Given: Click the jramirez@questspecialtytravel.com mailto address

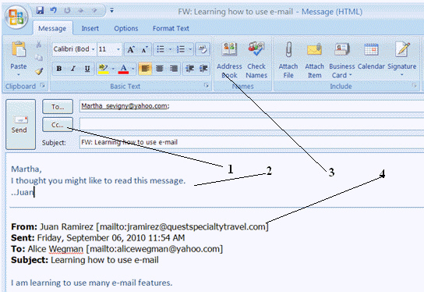Looking at the screenshot, I should (x=182, y=226).
